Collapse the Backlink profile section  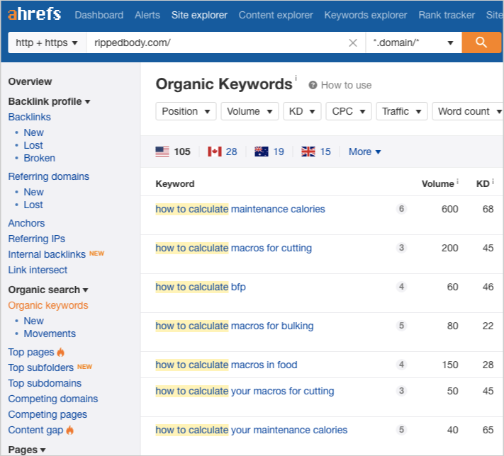click(x=49, y=101)
